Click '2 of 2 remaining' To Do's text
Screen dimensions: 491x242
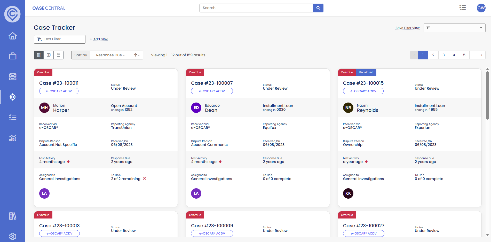126,179
